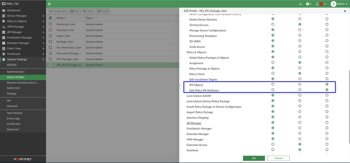The height and width of the screenshot is (163, 350).
Task: Expand AP Manager submenu chevron
Action: pos(43,32)
